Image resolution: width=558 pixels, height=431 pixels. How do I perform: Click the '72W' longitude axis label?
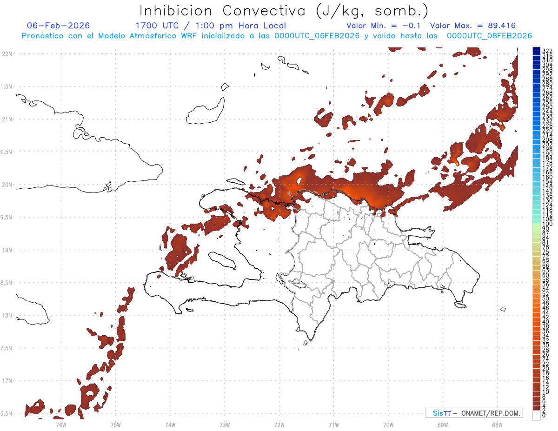[x=279, y=424]
